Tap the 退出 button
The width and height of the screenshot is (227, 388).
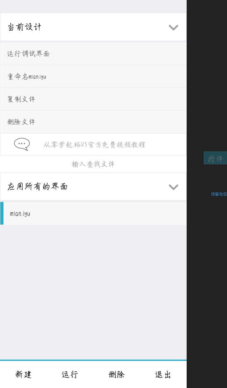click(x=163, y=374)
